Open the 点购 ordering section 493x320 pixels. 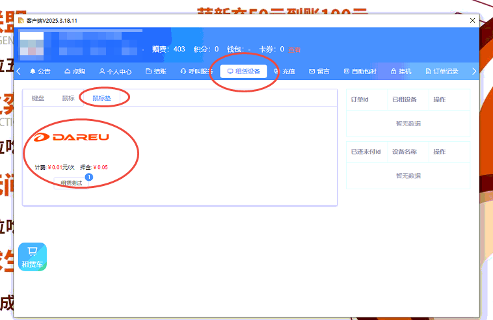[75, 72]
